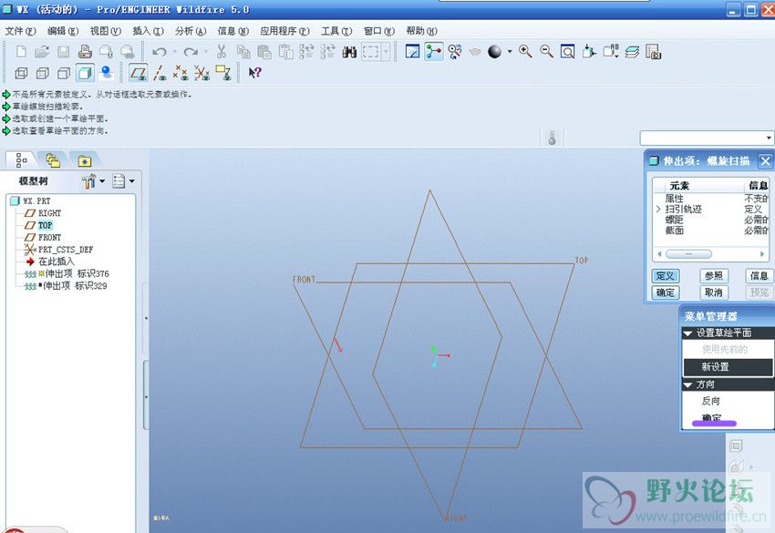The width and height of the screenshot is (775, 533).
Task: Click the gray sphere appearance gallery icon
Action: point(495,51)
